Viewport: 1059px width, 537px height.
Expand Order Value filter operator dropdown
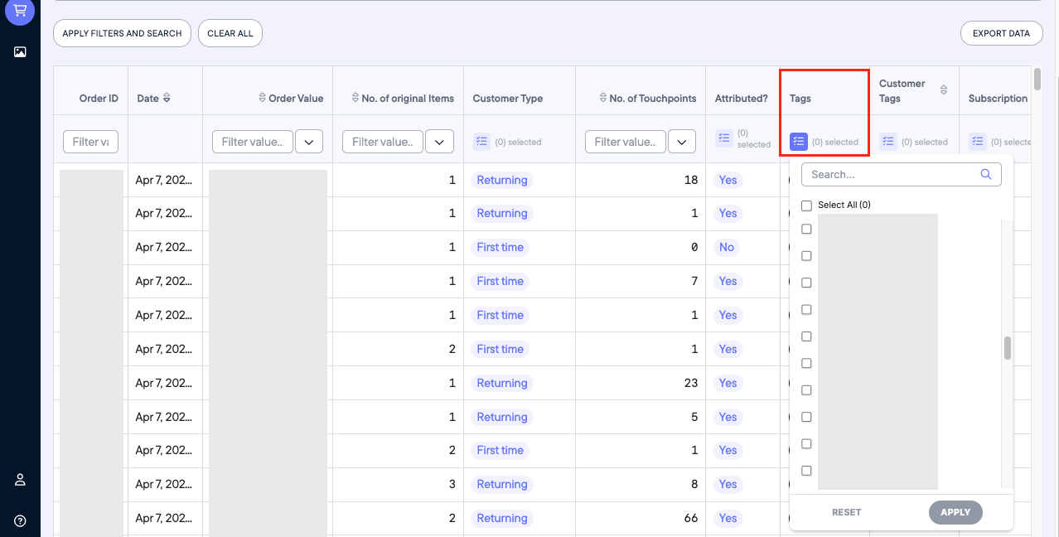point(309,142)
